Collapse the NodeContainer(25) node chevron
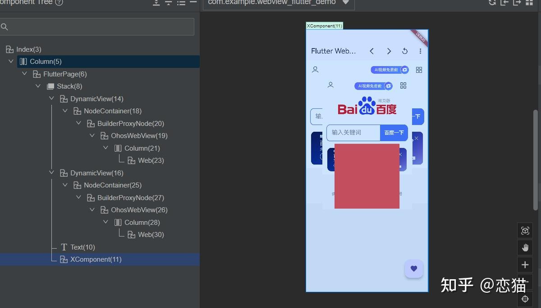Image resolution: width=541 pixels, height=308 pixels. click(65, 185)
